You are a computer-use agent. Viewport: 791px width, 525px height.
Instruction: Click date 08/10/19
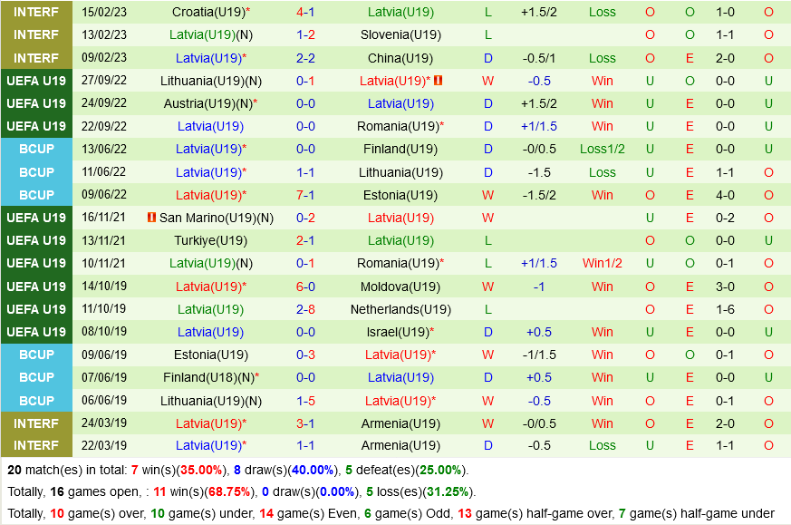click(x=103, y=332)
